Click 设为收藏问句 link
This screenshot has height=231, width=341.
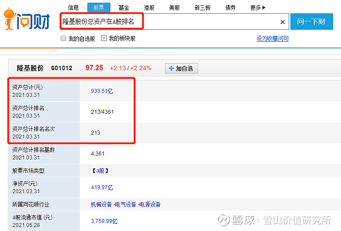click(273, 38)
